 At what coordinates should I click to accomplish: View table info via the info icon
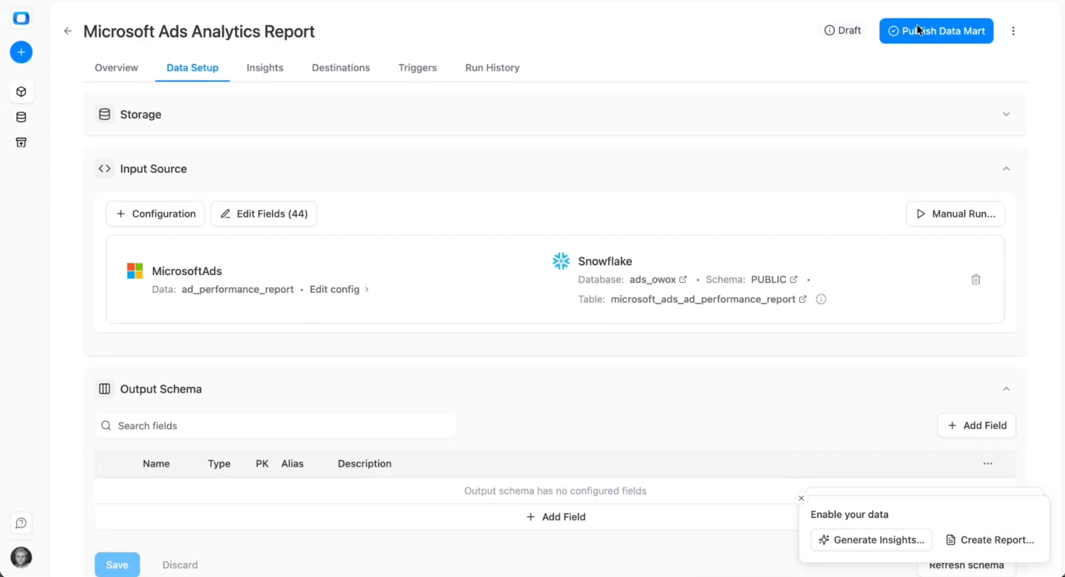(x=820, y=299)
